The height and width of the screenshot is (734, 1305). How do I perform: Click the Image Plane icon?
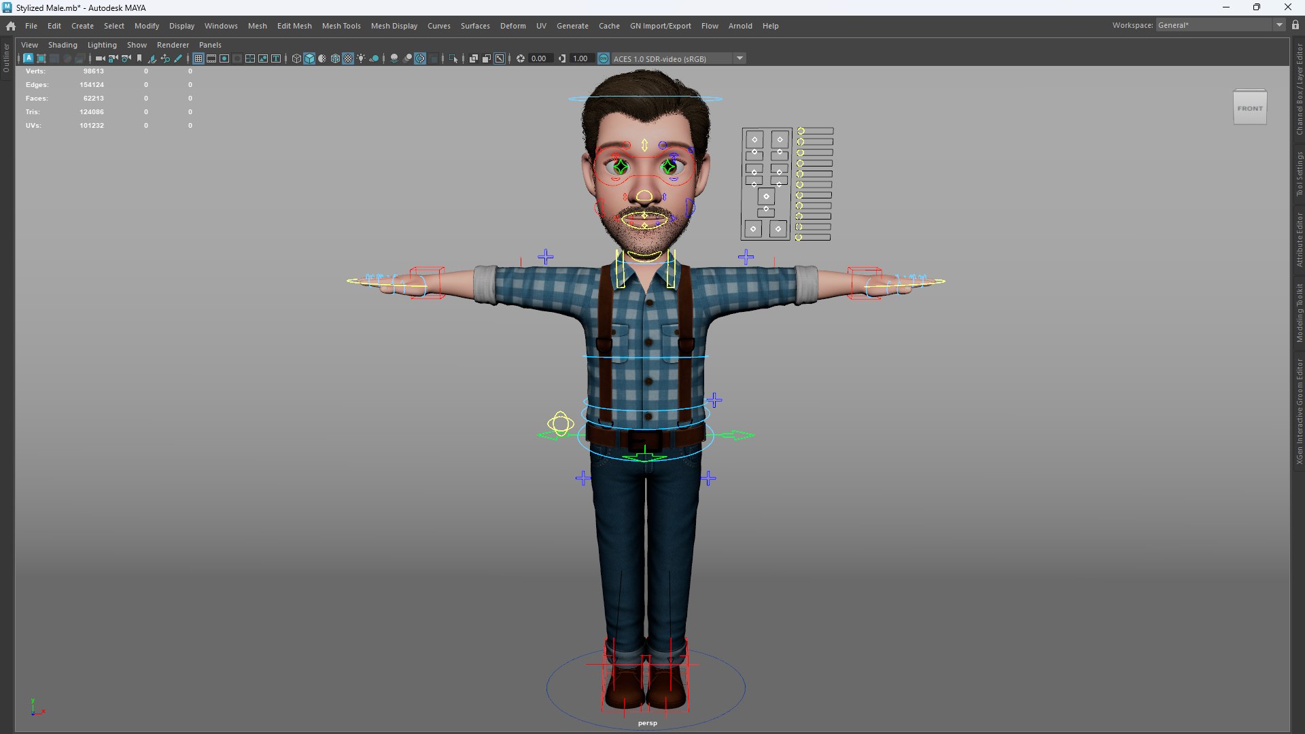coord(152,58)
